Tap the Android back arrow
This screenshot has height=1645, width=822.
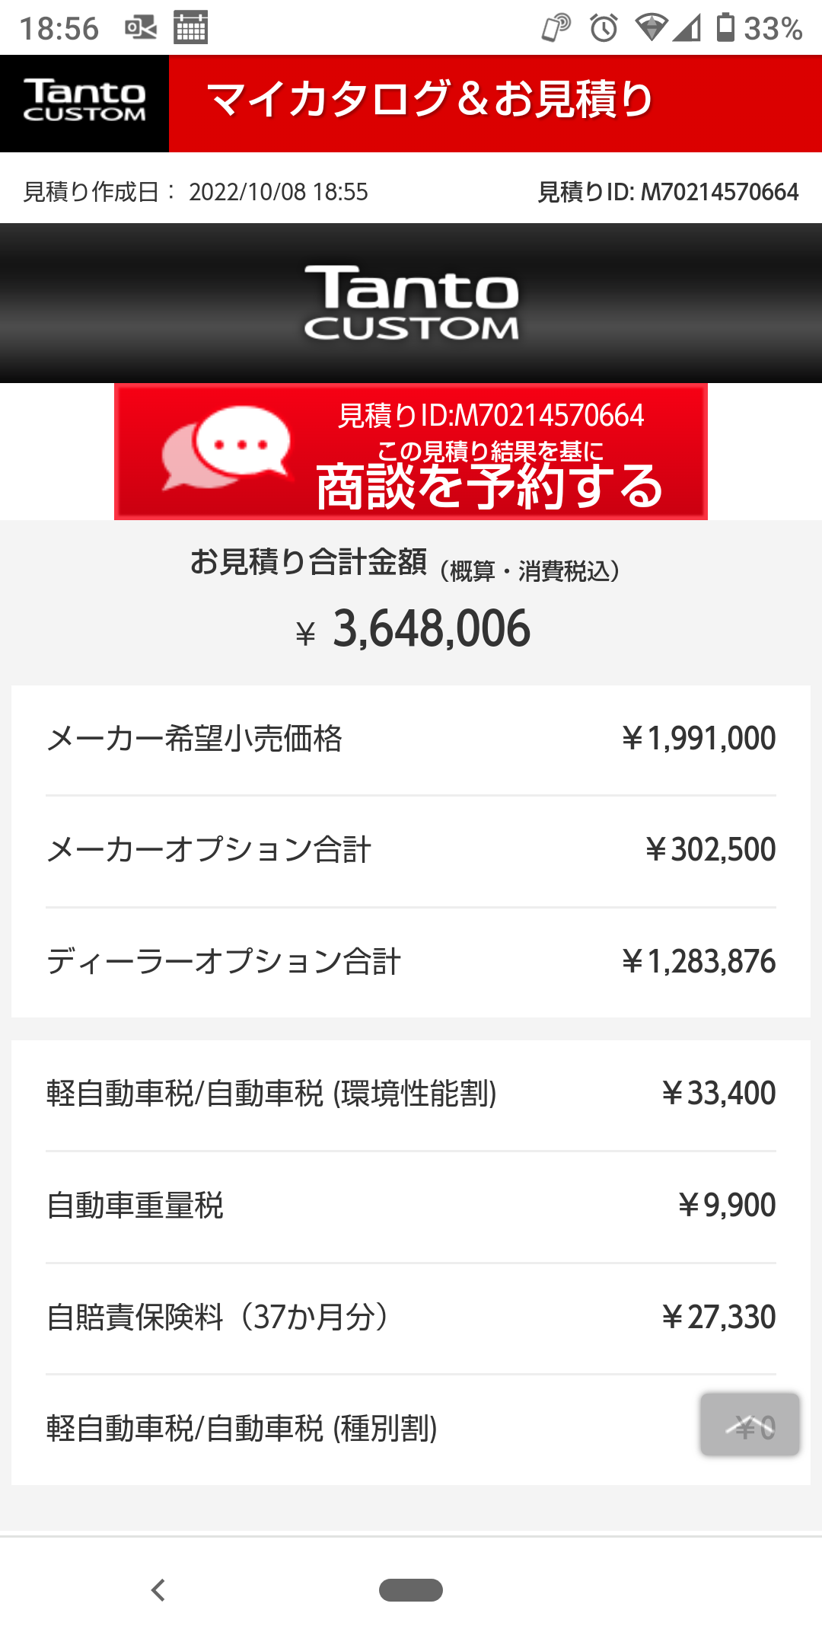tap(158, 1590)
